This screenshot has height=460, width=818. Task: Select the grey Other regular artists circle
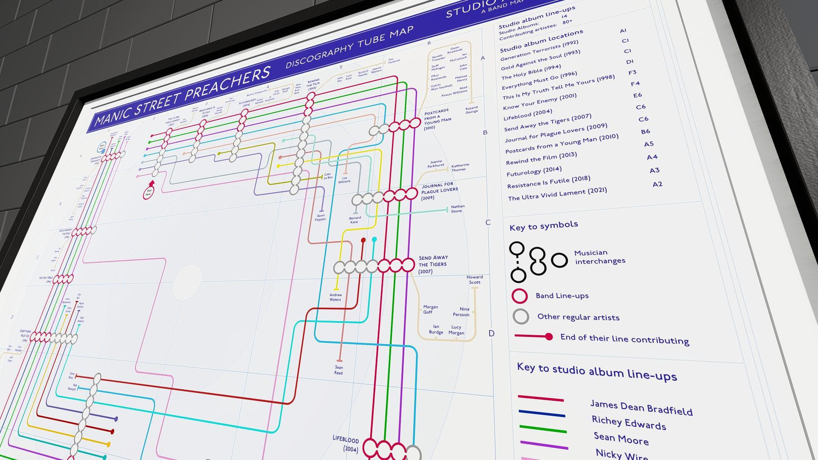point(521,316)
